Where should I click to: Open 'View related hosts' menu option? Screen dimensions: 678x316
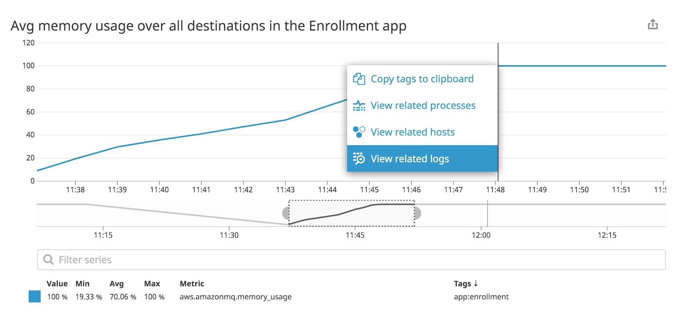(x=413, y=132)
